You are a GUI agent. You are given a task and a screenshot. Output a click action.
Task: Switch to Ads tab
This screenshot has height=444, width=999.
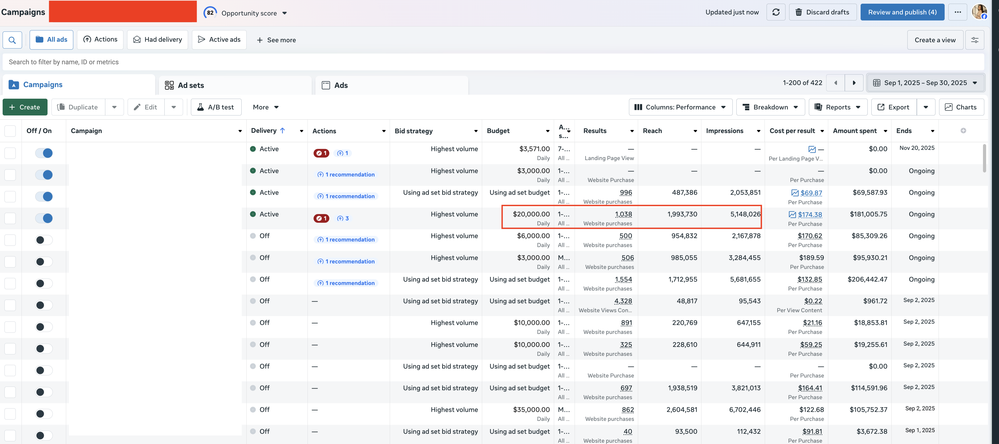pyautogui.click(x=392, y=85)
